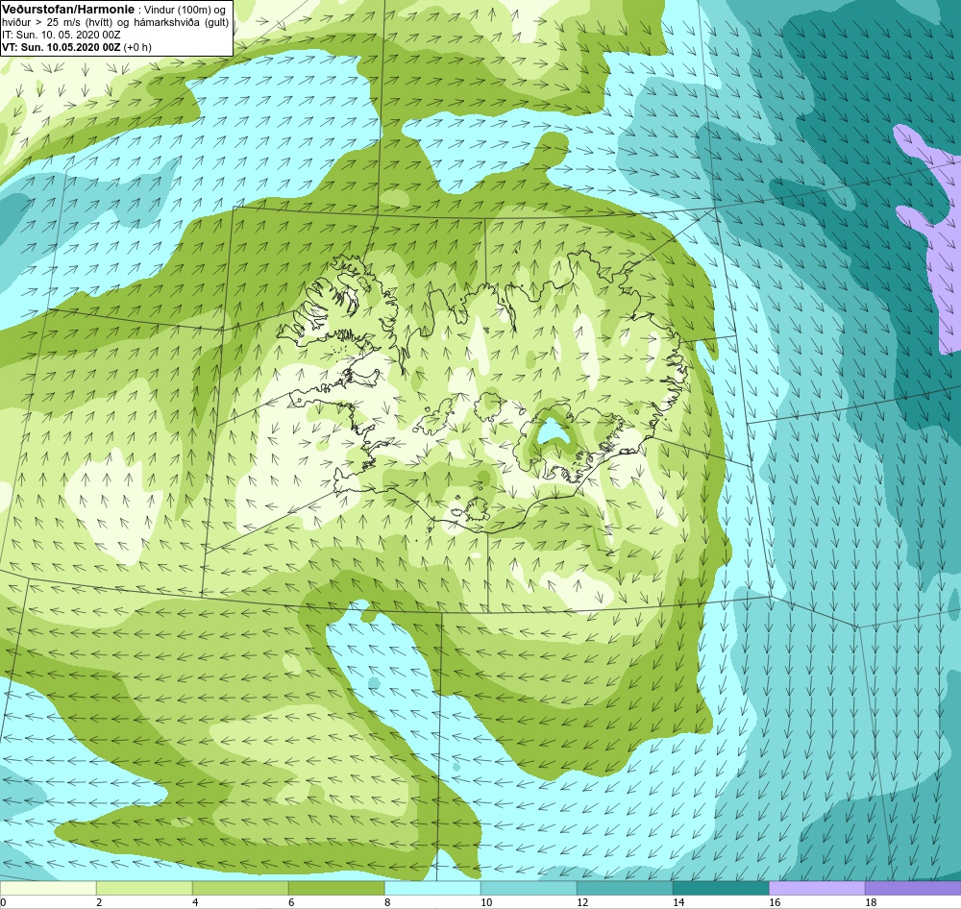Click the 'Veðurstofan/Harmonie' title text
The height and width of the screenshot is (909, 961).
(x=68, y=10)
